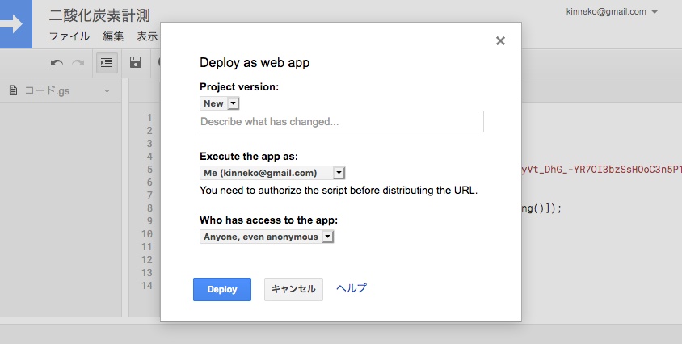Open the ファイル menu
The image size is (682, 344).
(x=69, y=36)
